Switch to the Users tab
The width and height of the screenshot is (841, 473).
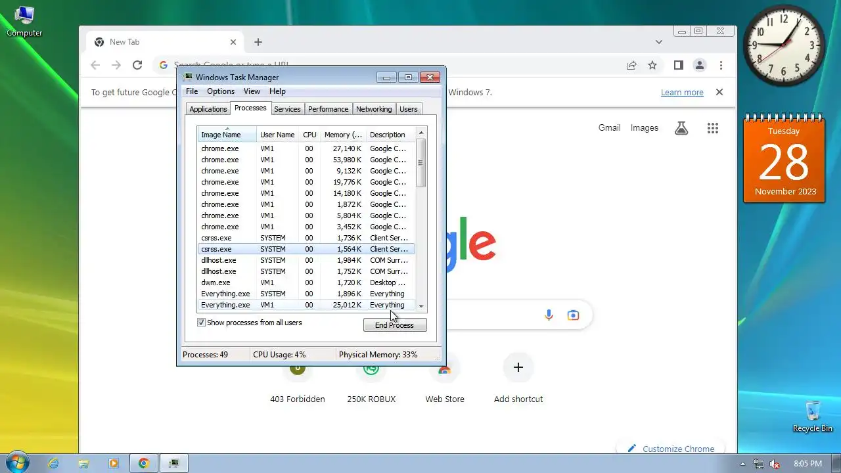point(408,109)
